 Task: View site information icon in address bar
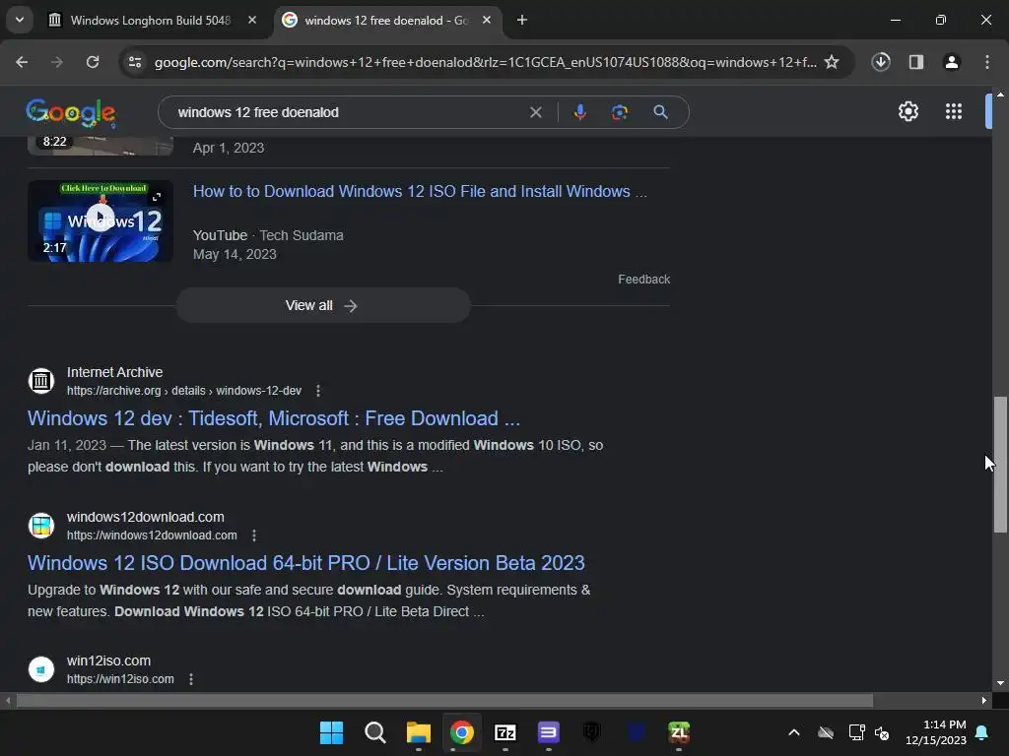point(135,62)
